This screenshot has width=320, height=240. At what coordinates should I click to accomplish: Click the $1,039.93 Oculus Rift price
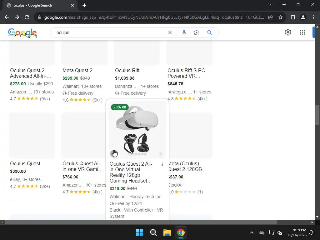pos(124,78)
